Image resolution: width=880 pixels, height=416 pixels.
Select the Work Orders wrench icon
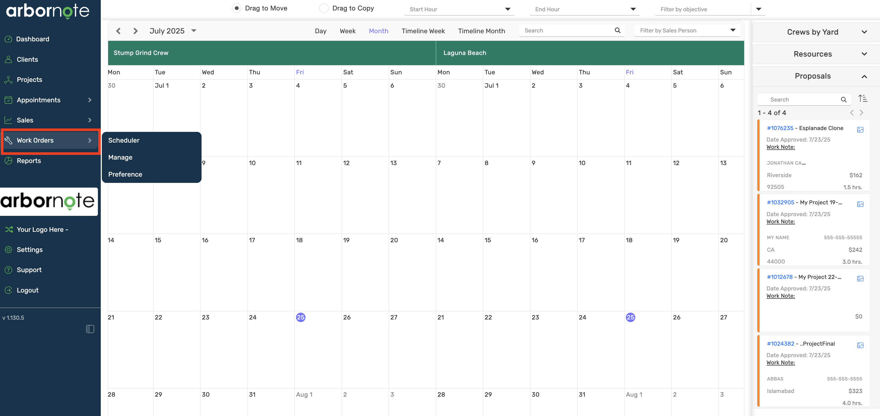pyautogui.click(x=9, y=140)
